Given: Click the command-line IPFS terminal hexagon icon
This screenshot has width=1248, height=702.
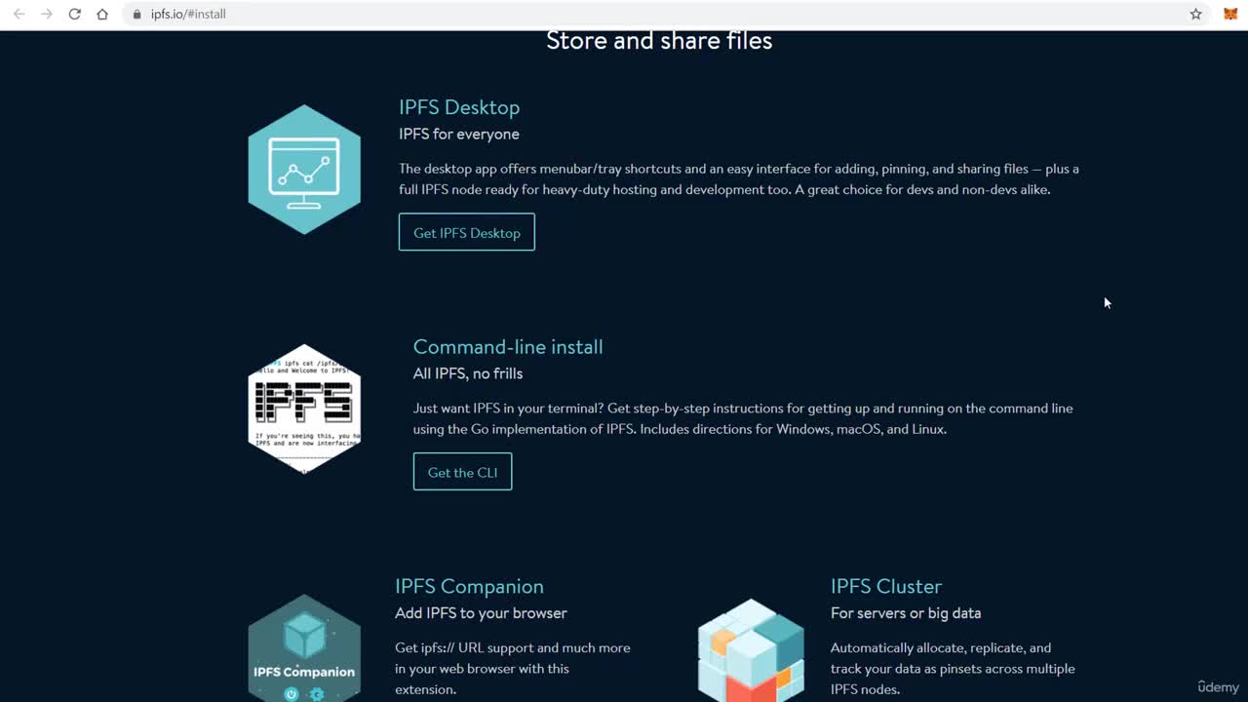Looking at the screenshot, I should [x=304, y=409].
